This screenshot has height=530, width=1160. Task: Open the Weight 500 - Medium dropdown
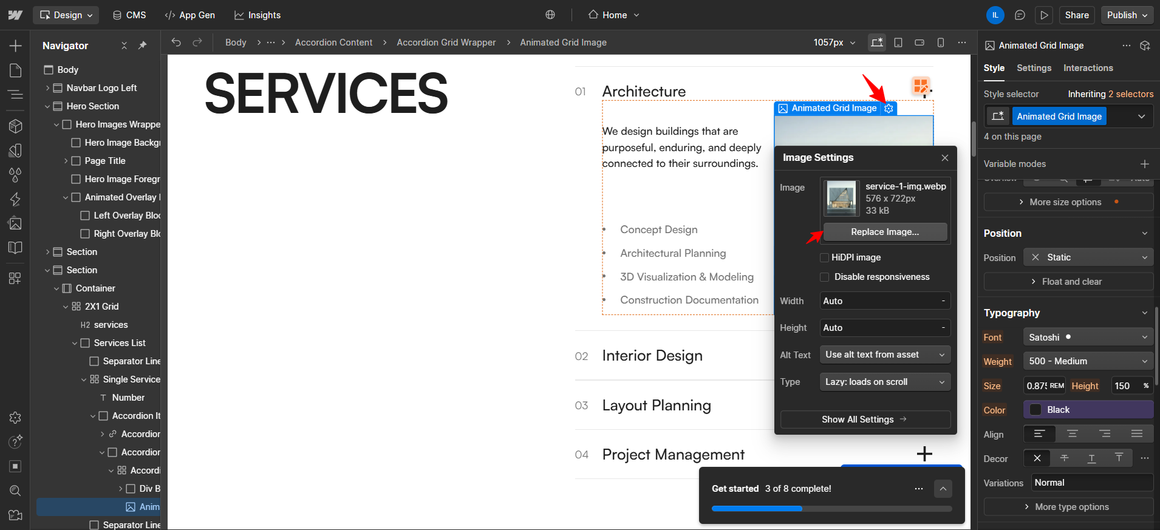pyautogui.click(x=1088, y=361)
